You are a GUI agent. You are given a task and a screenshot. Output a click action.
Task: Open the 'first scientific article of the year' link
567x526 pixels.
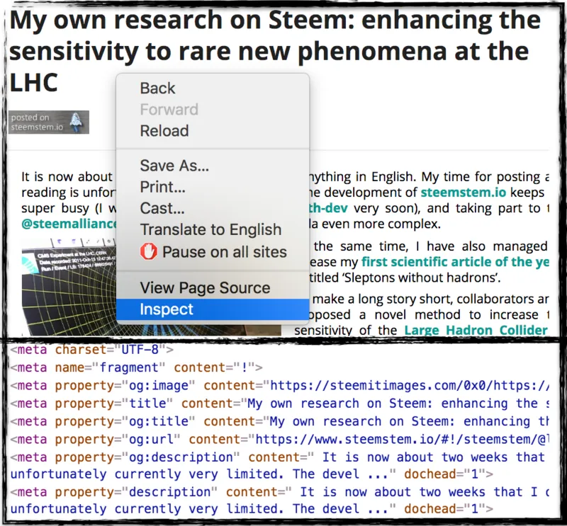pos(455,261)
